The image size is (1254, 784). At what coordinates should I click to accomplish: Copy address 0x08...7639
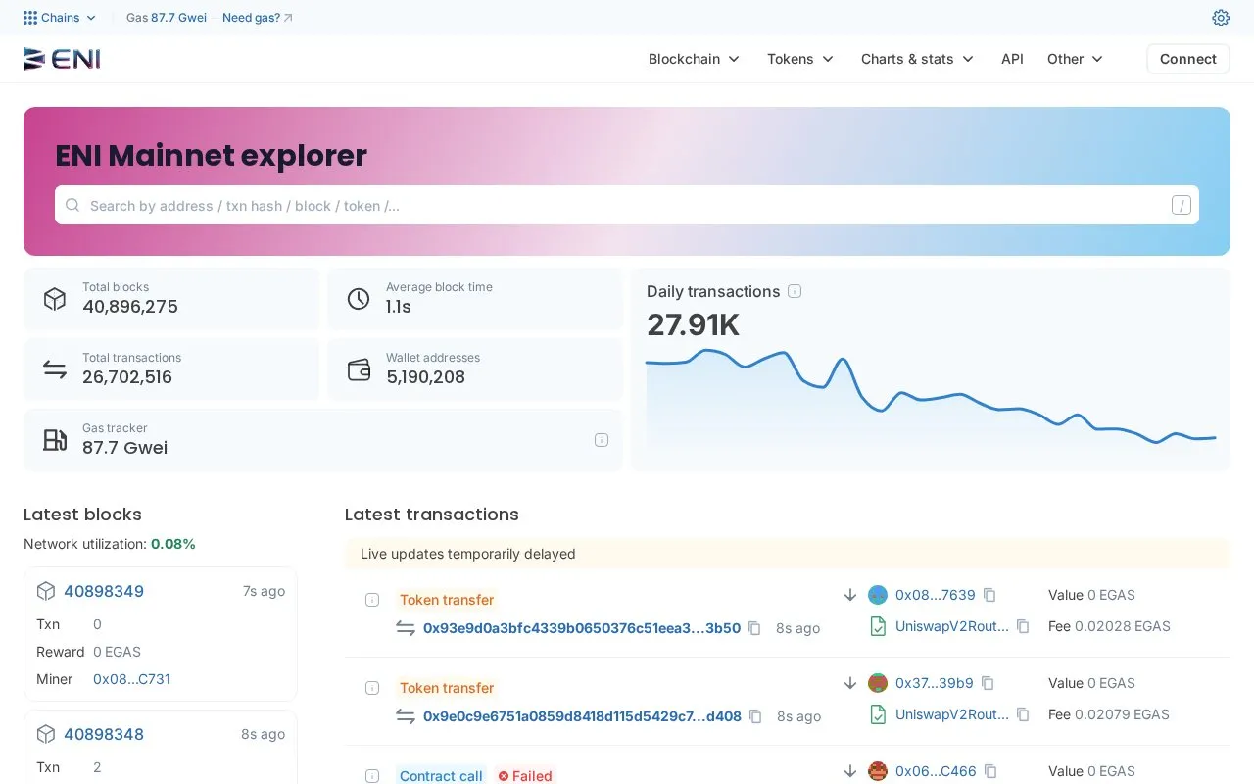tap(989, 595)
